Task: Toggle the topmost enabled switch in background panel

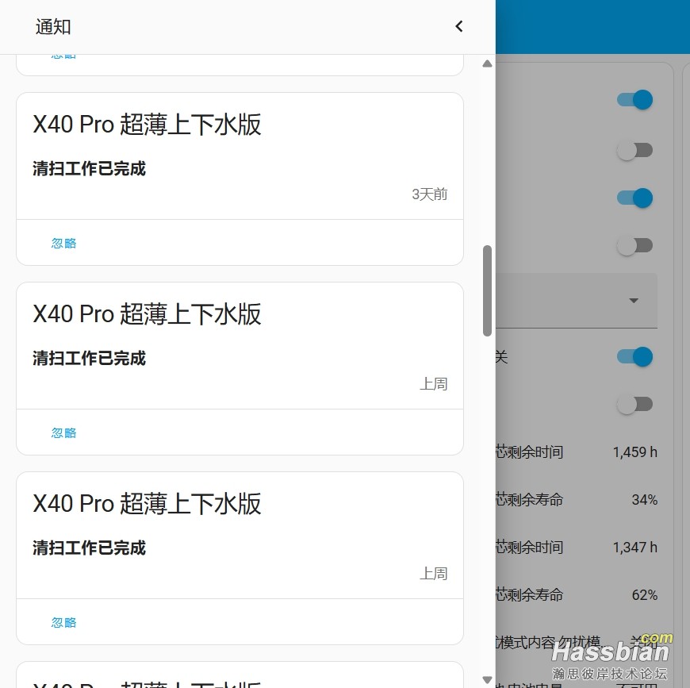Action: click(634, 99)
